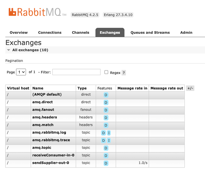Click the Filter text input field
205x171 pixels.
(x=76, y=72)
